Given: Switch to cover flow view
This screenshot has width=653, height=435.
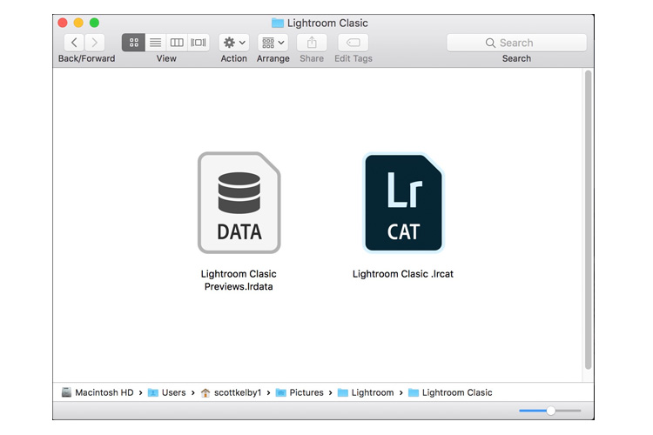Looking at the screenshot, I should coord(199,43).
